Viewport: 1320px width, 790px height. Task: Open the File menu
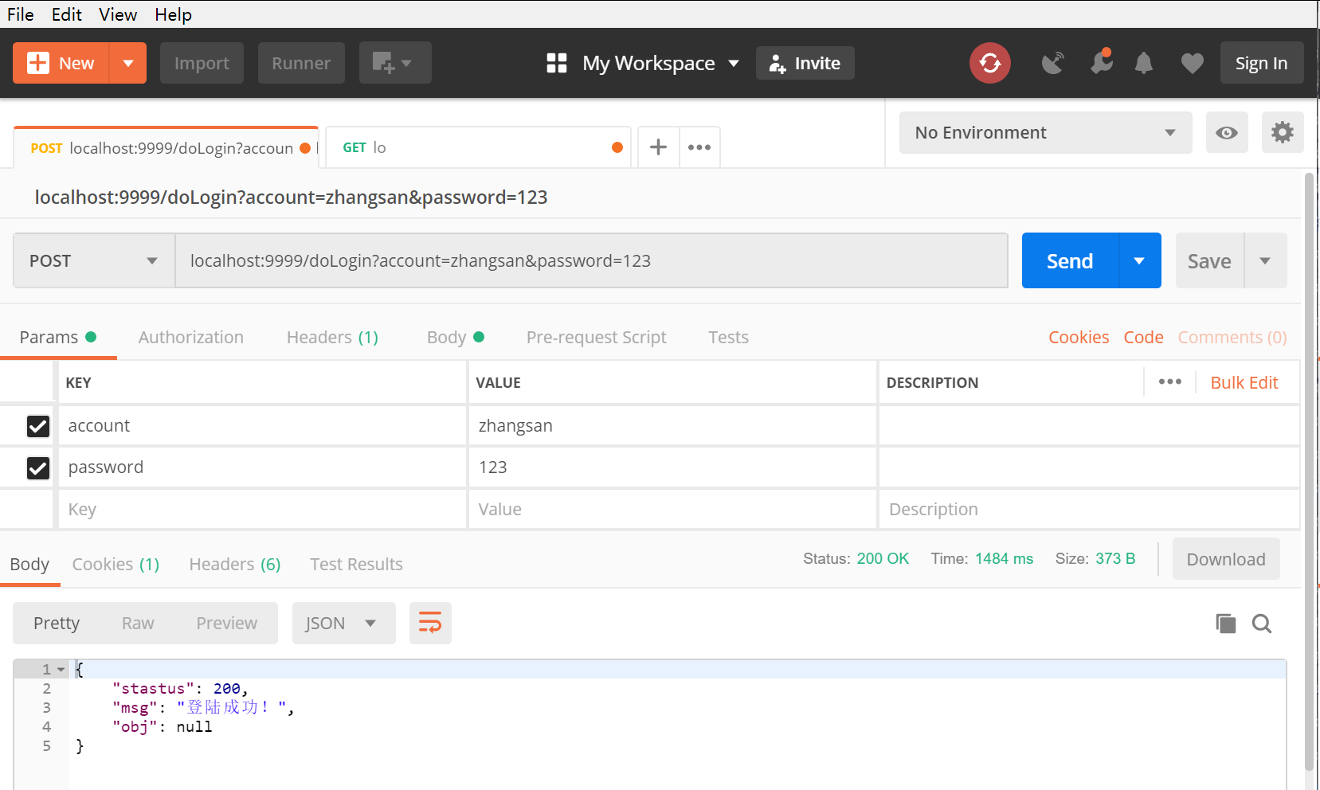coord(21,14)
